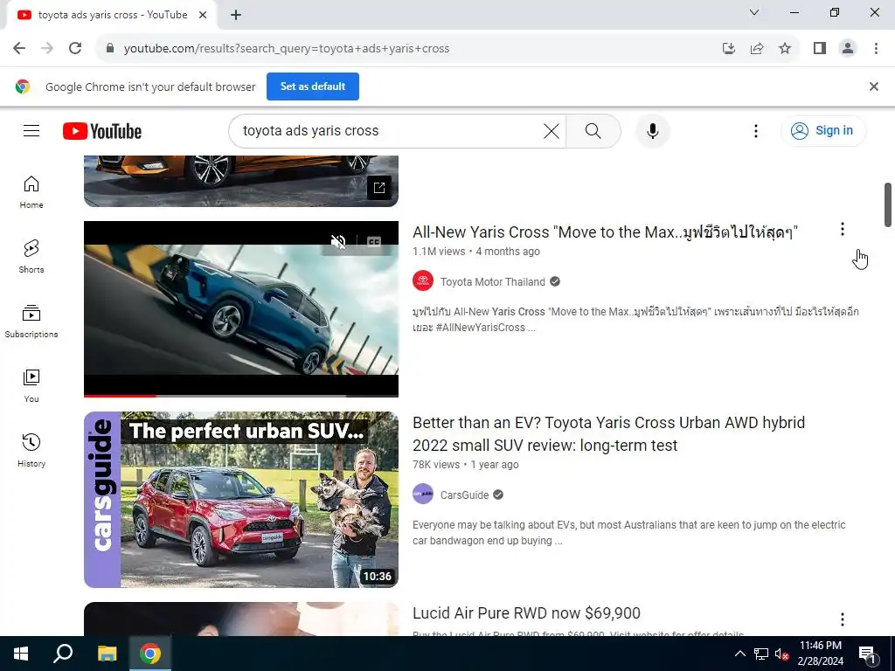Open Lucid Air Pure RWD ad title
Viewport: 895px width, 671px height.
pos(526,613)
